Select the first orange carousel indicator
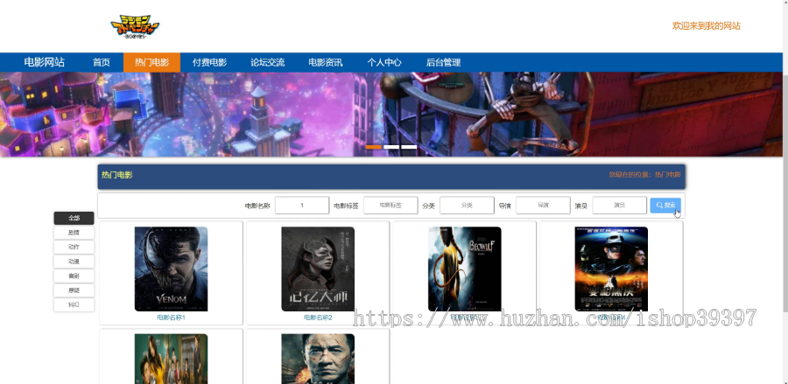Viewport: 788px width, 384px height. point(373,147)
